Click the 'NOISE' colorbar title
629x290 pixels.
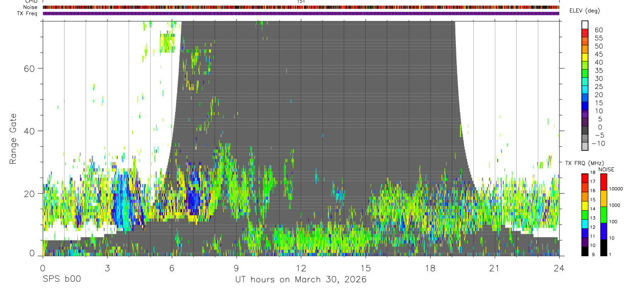click(x=606, y=169)
